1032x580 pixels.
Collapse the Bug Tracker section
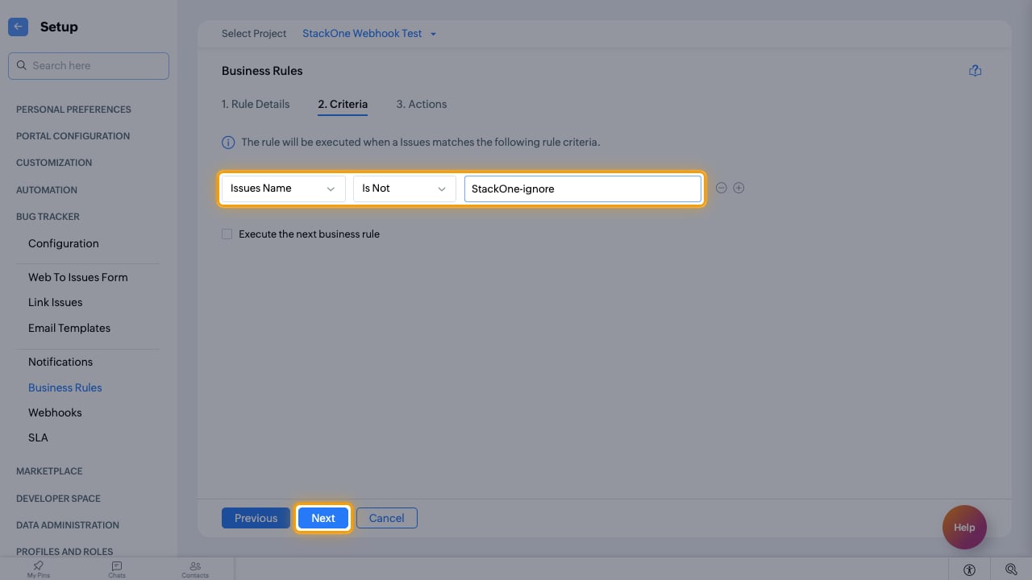coord(48,217)
